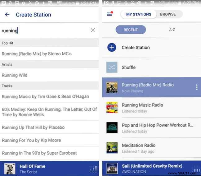
Task: Tap Meditation Radio album art
Action: pos(112,148)
